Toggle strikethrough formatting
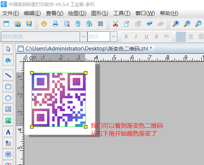The height and width of the screenshot is (165, 204). 157,37
